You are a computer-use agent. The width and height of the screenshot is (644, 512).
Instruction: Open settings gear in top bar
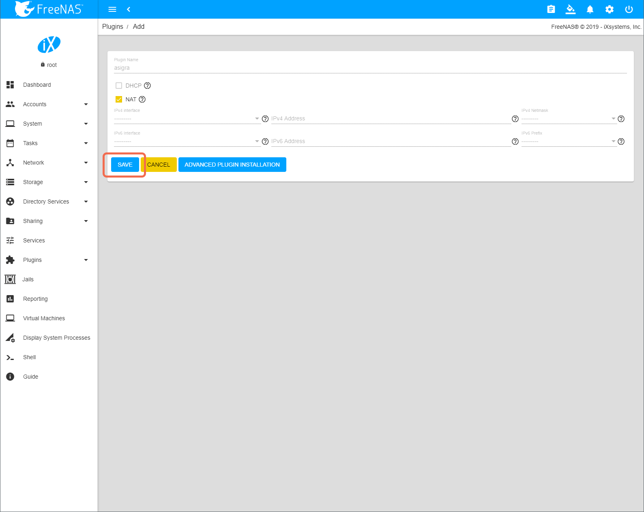pos(610,9)
